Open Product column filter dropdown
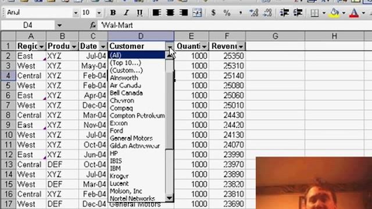Screen dimensions: 372x209 [74, 46]
